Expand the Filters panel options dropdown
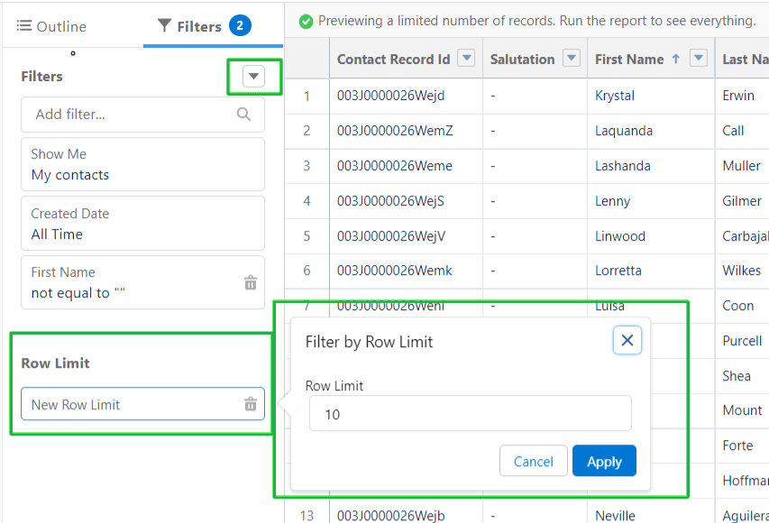769x523 pixels. (253, 78)
